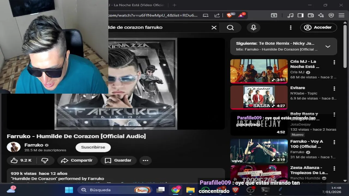Toggle the Brave sidebar panel icon
Screen dimensions: 349x196
pyautogui.click(x=300, y=16)
